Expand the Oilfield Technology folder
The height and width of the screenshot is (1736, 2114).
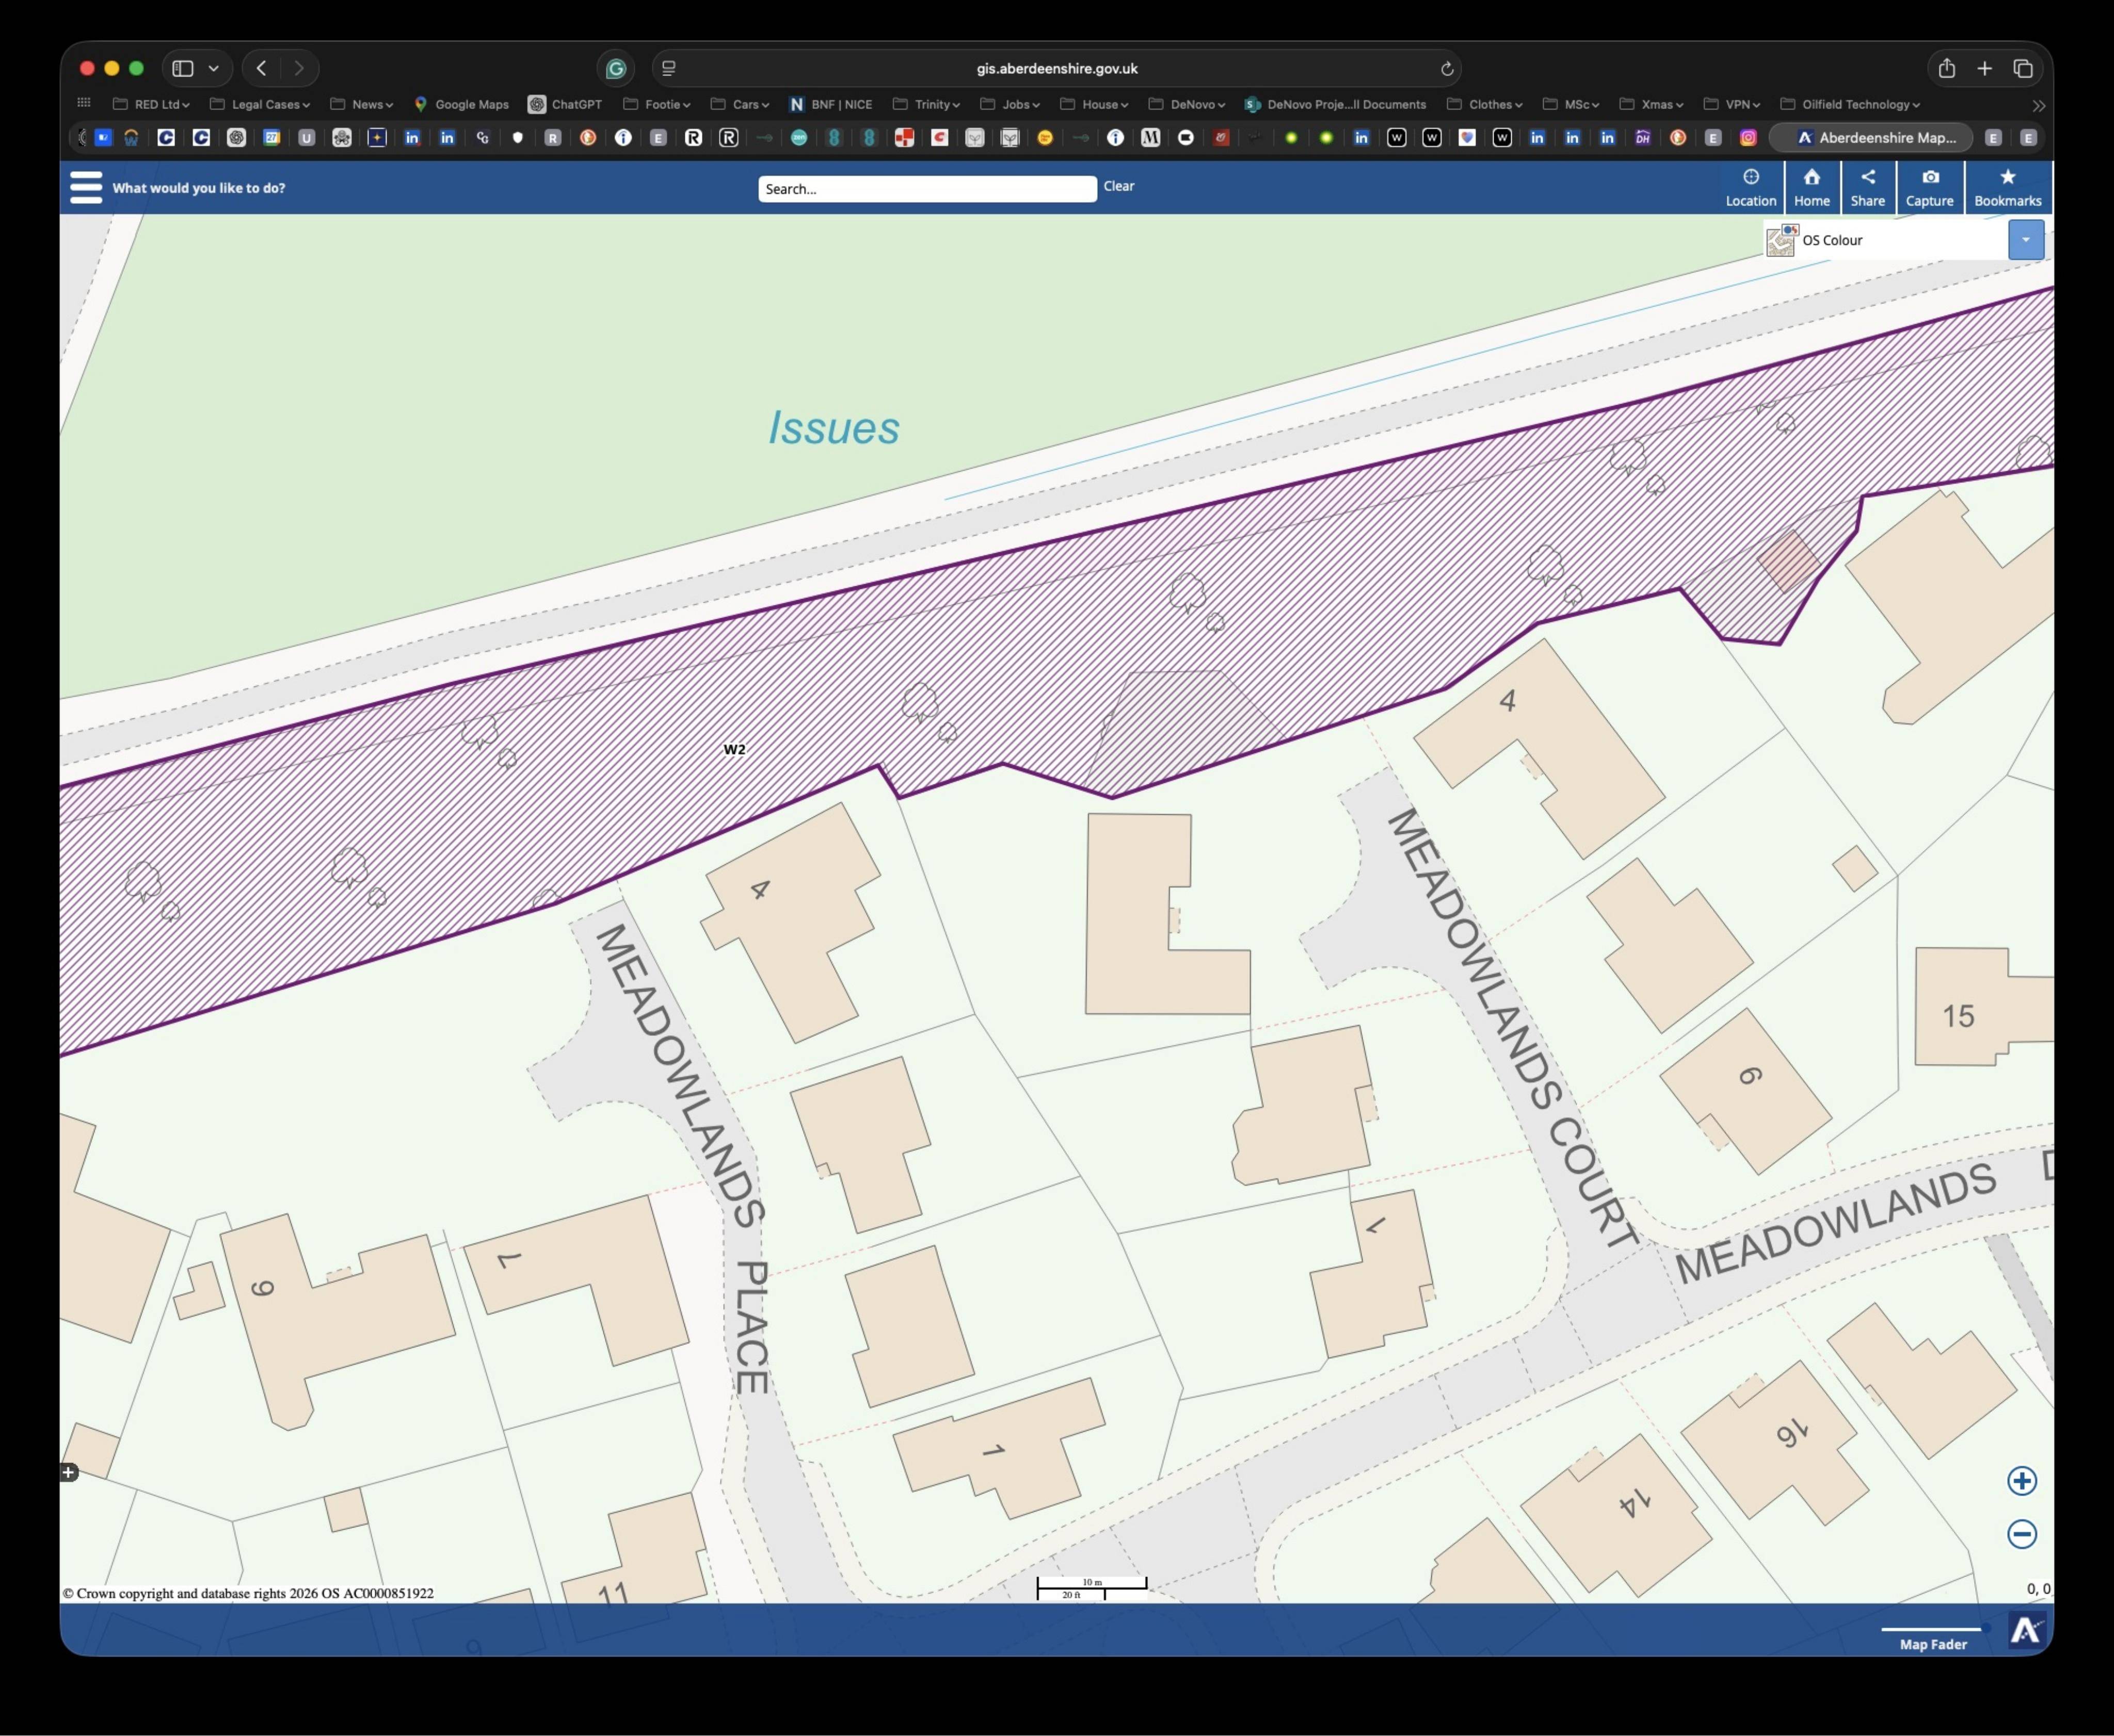coord(1850,104)
